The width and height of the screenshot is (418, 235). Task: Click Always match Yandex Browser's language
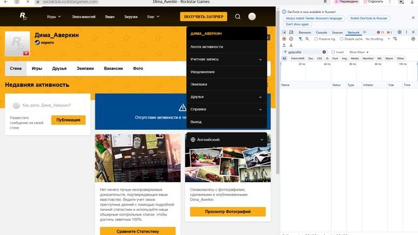[x=313, y=18]
